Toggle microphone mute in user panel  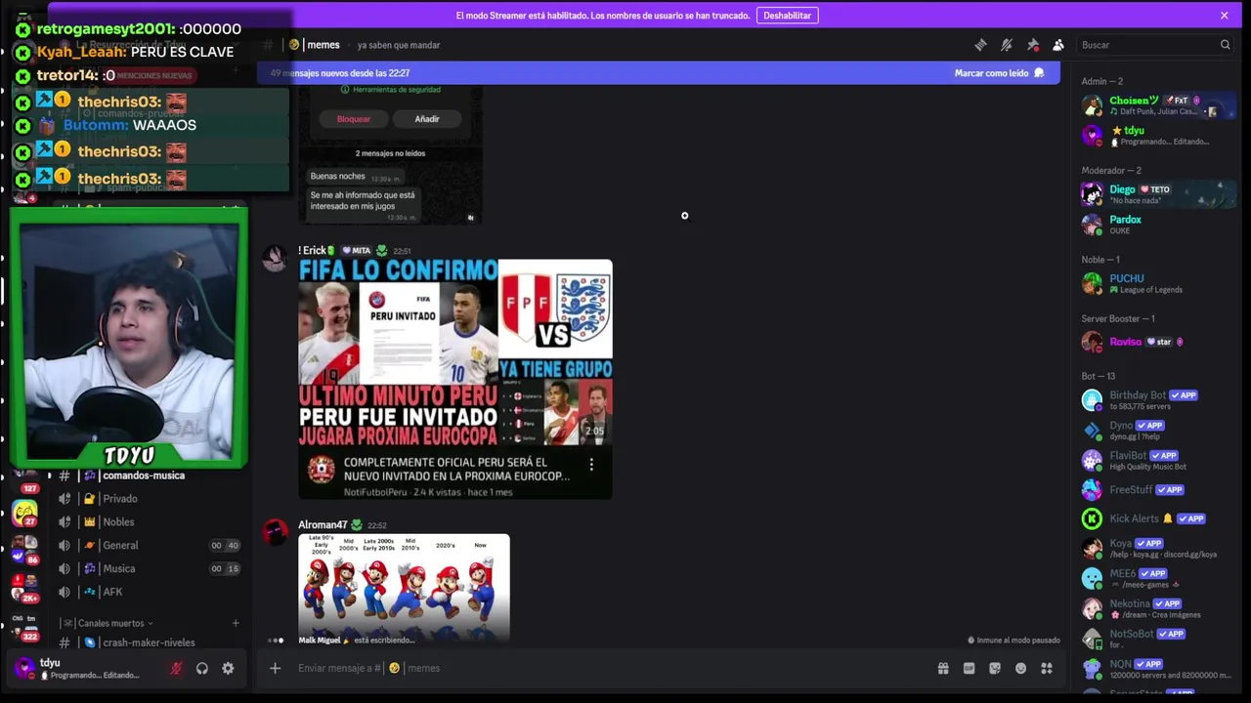(176, 669)
